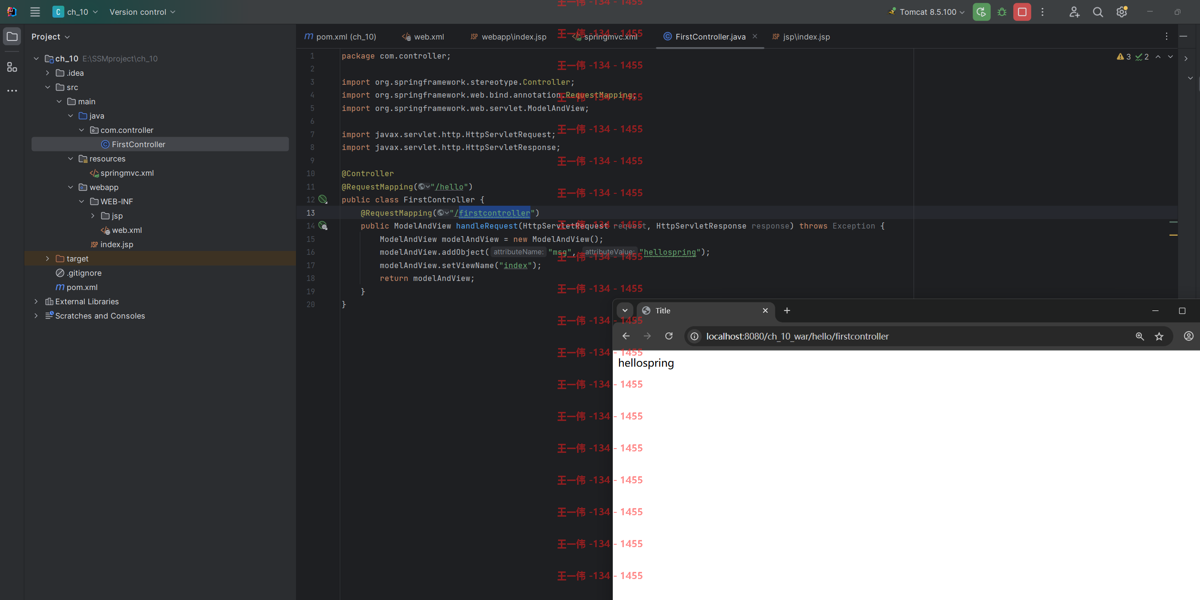The height and width of the screenshot is (600, 1200).
Task: Click the gutter icon on line 14
Action: click(x=323, y=226)
